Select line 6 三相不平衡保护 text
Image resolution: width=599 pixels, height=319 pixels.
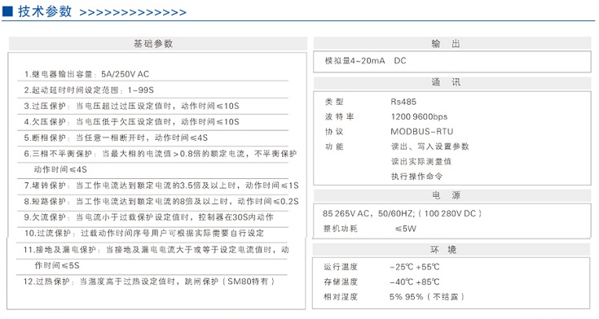click(161, 153)
